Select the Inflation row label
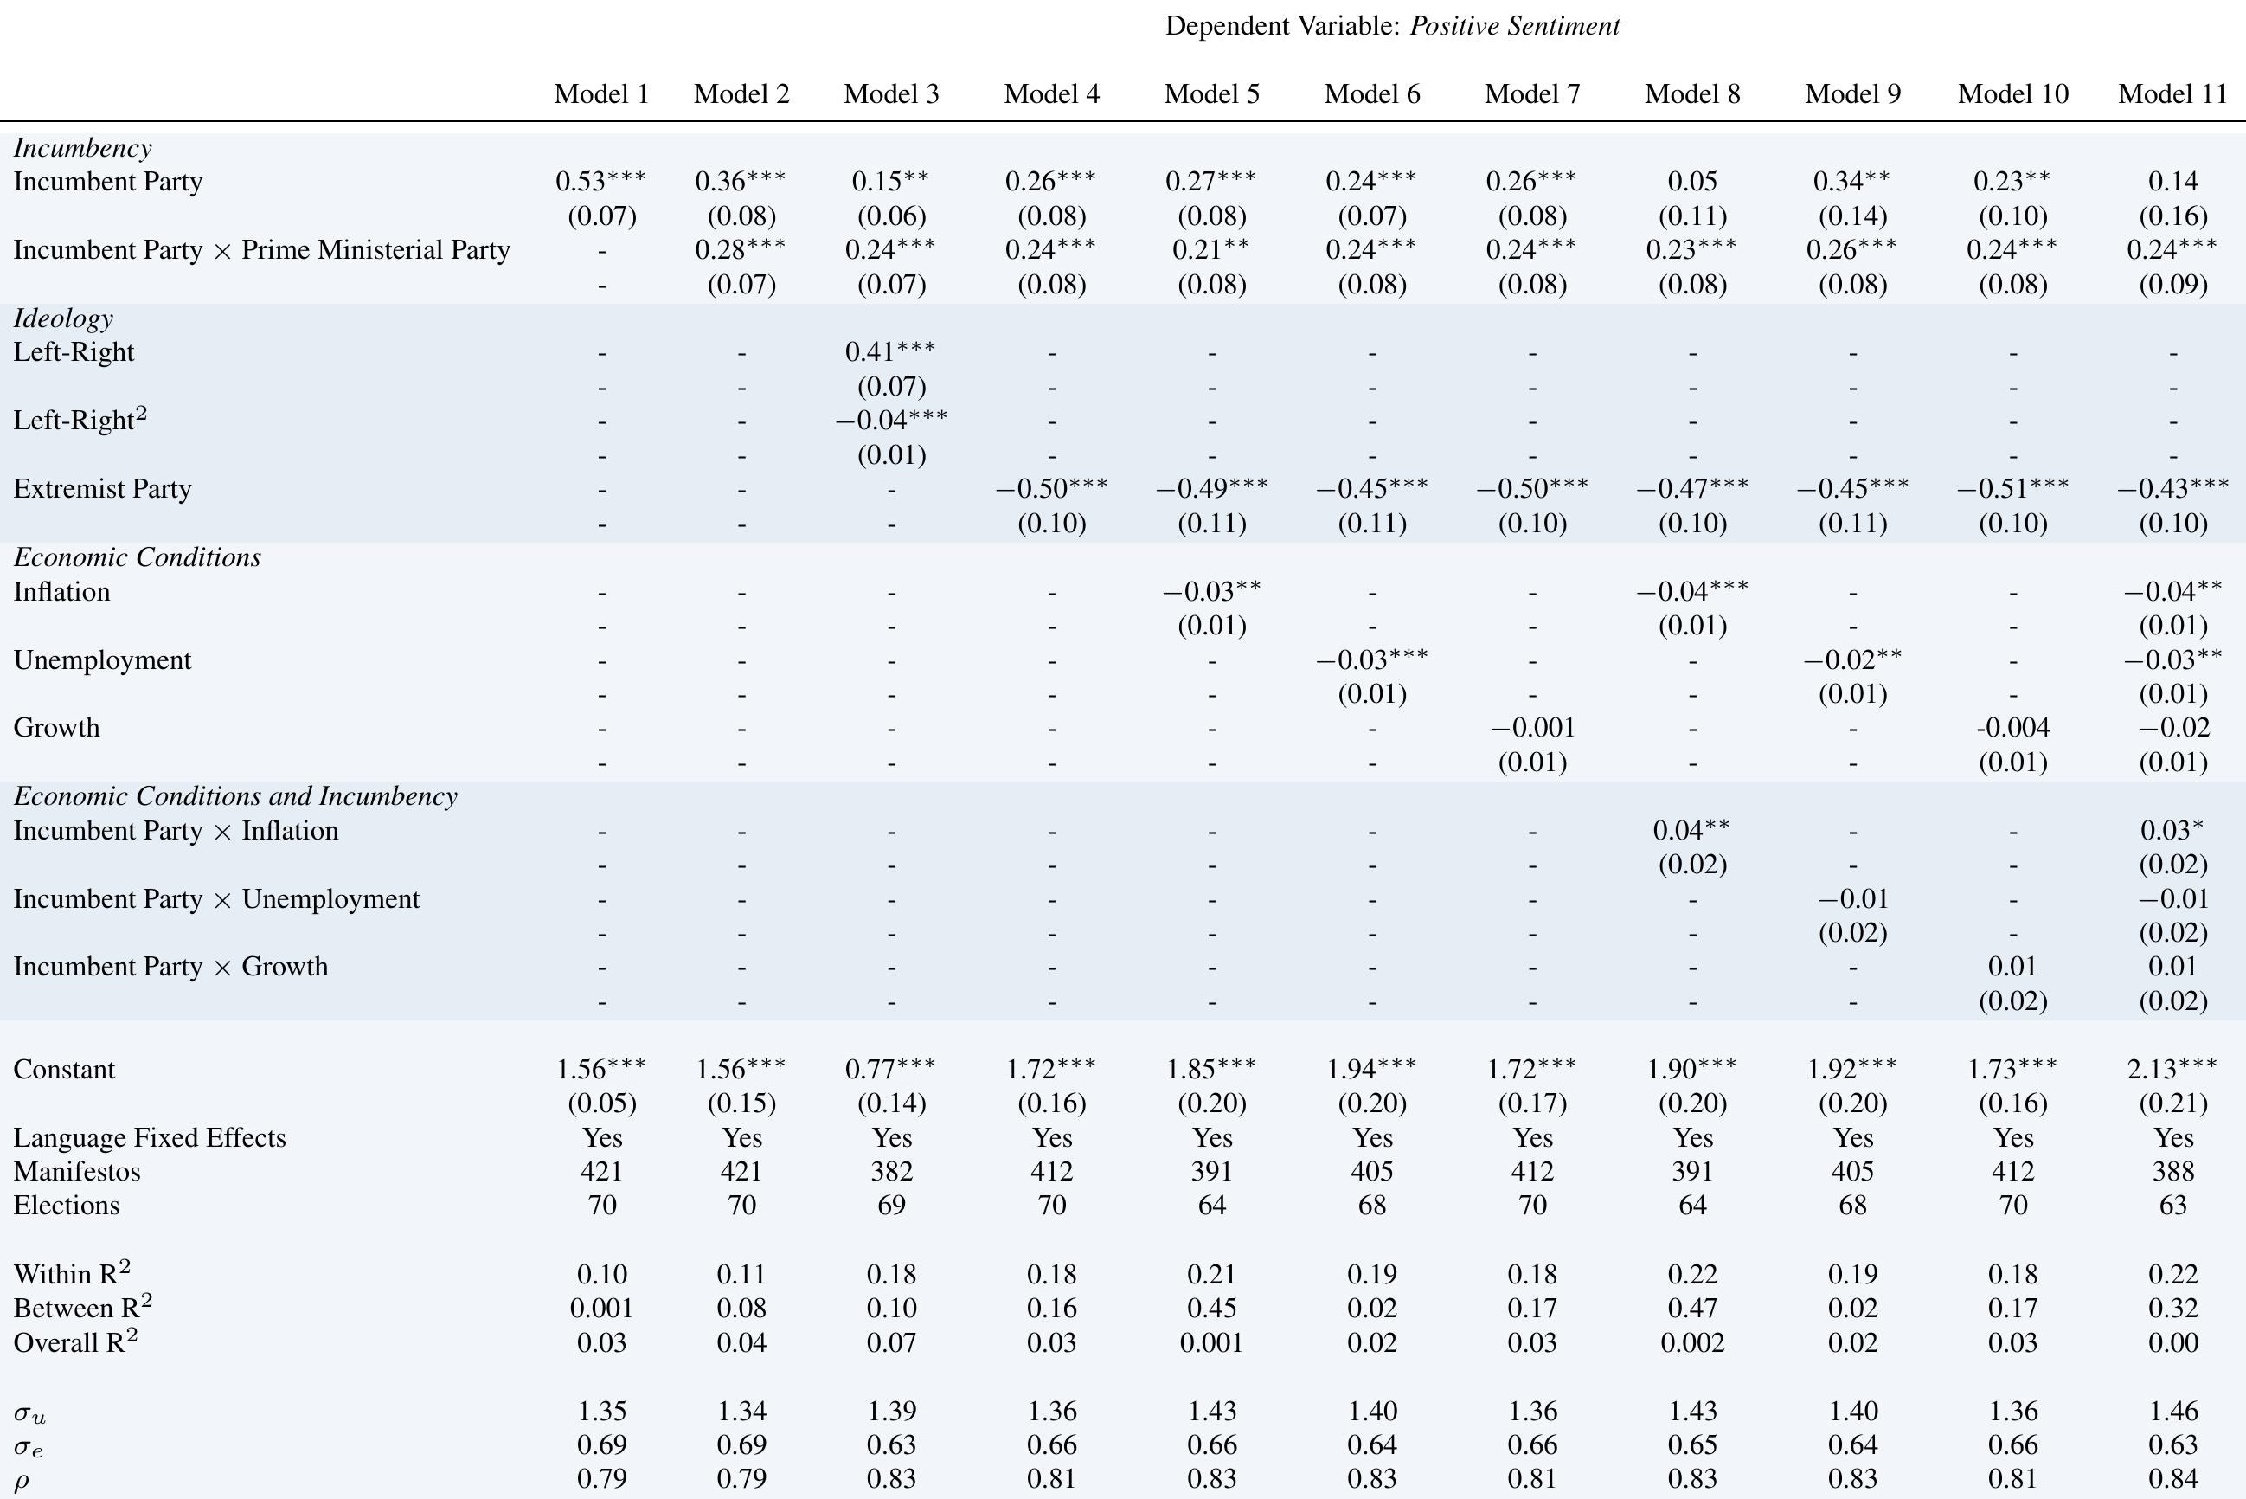The width and height of the screenshot is (2246, 1499). coord(61,592)
